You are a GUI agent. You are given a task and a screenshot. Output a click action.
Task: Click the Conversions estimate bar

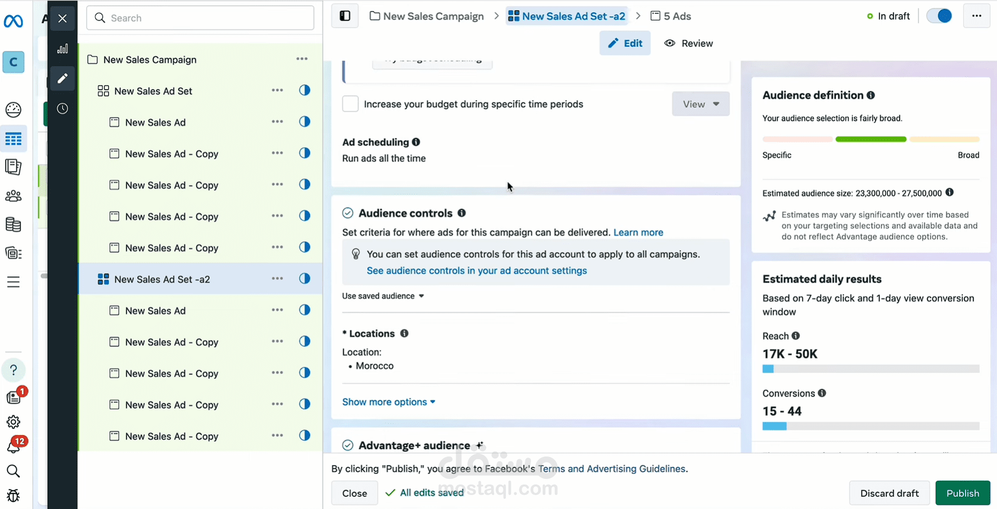871,426
